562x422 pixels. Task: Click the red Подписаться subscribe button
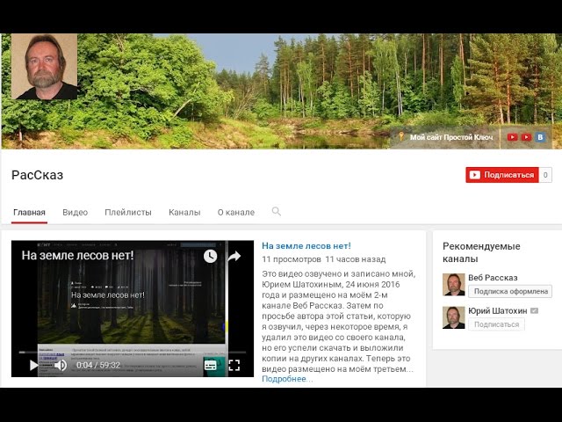pyautogui.click(x=502, y=175)
